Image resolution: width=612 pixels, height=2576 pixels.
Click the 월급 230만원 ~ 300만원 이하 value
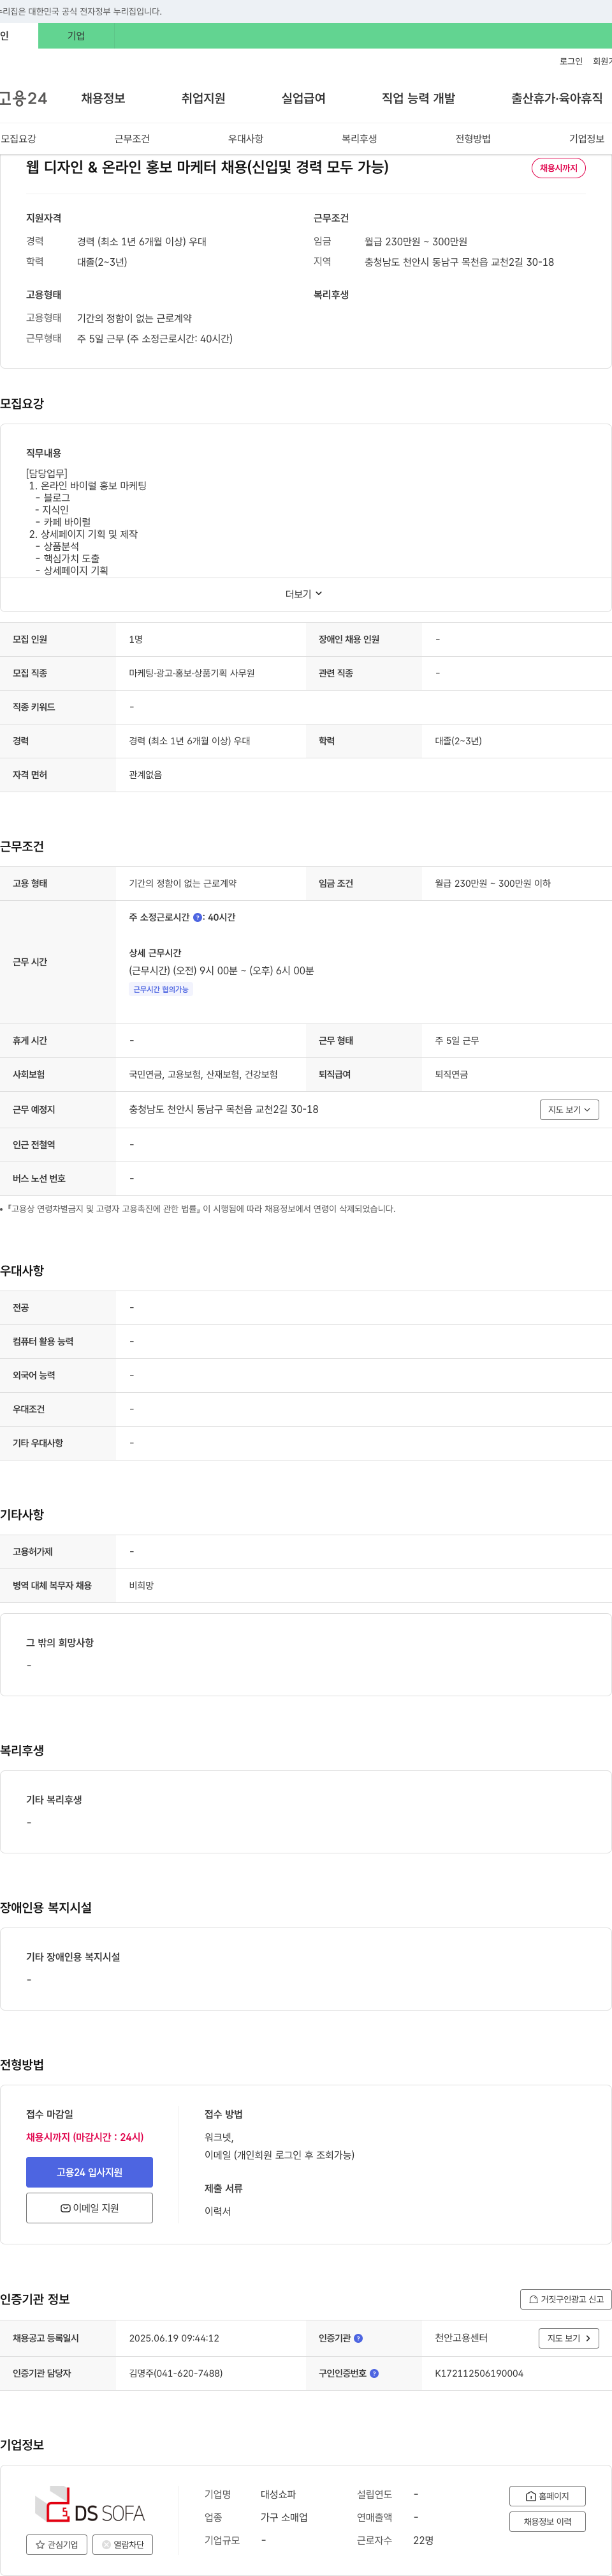492,883
